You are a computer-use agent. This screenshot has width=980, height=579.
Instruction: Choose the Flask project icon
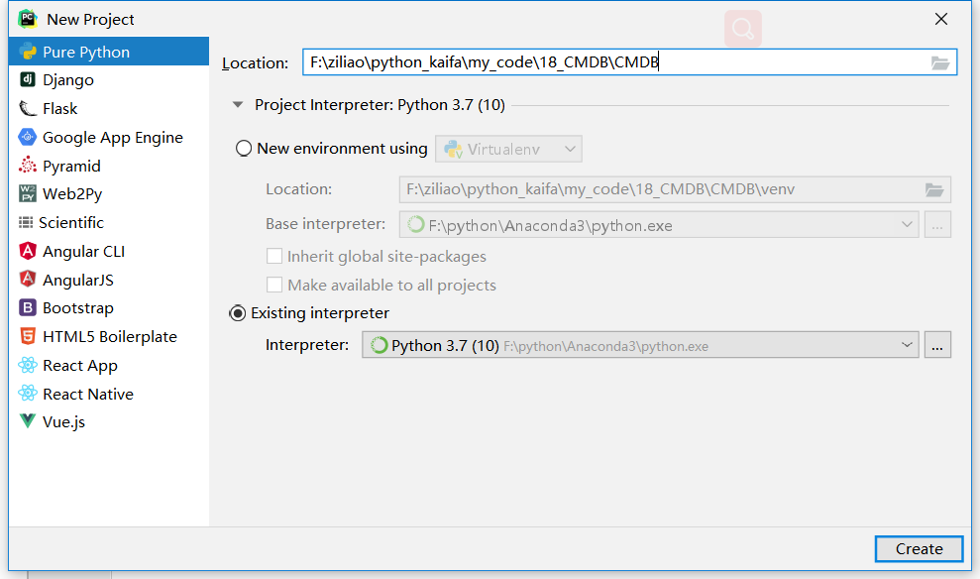tap(28, 108)
